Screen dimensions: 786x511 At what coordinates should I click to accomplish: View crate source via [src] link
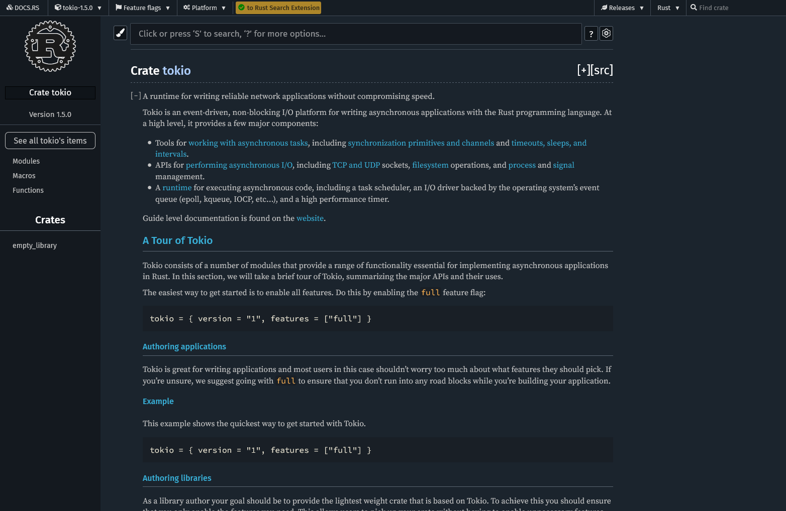[602, 70]
